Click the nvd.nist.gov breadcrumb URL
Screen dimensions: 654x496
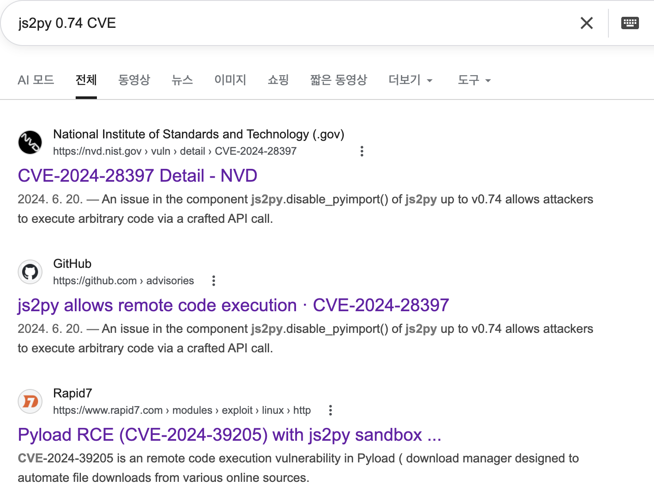point(175,151)
